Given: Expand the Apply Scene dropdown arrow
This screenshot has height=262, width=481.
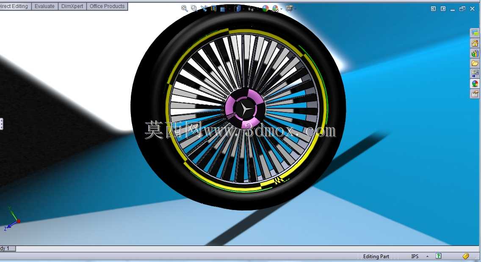Looking at the screenshot, I should pyautogui.click(x=281, y=9).
